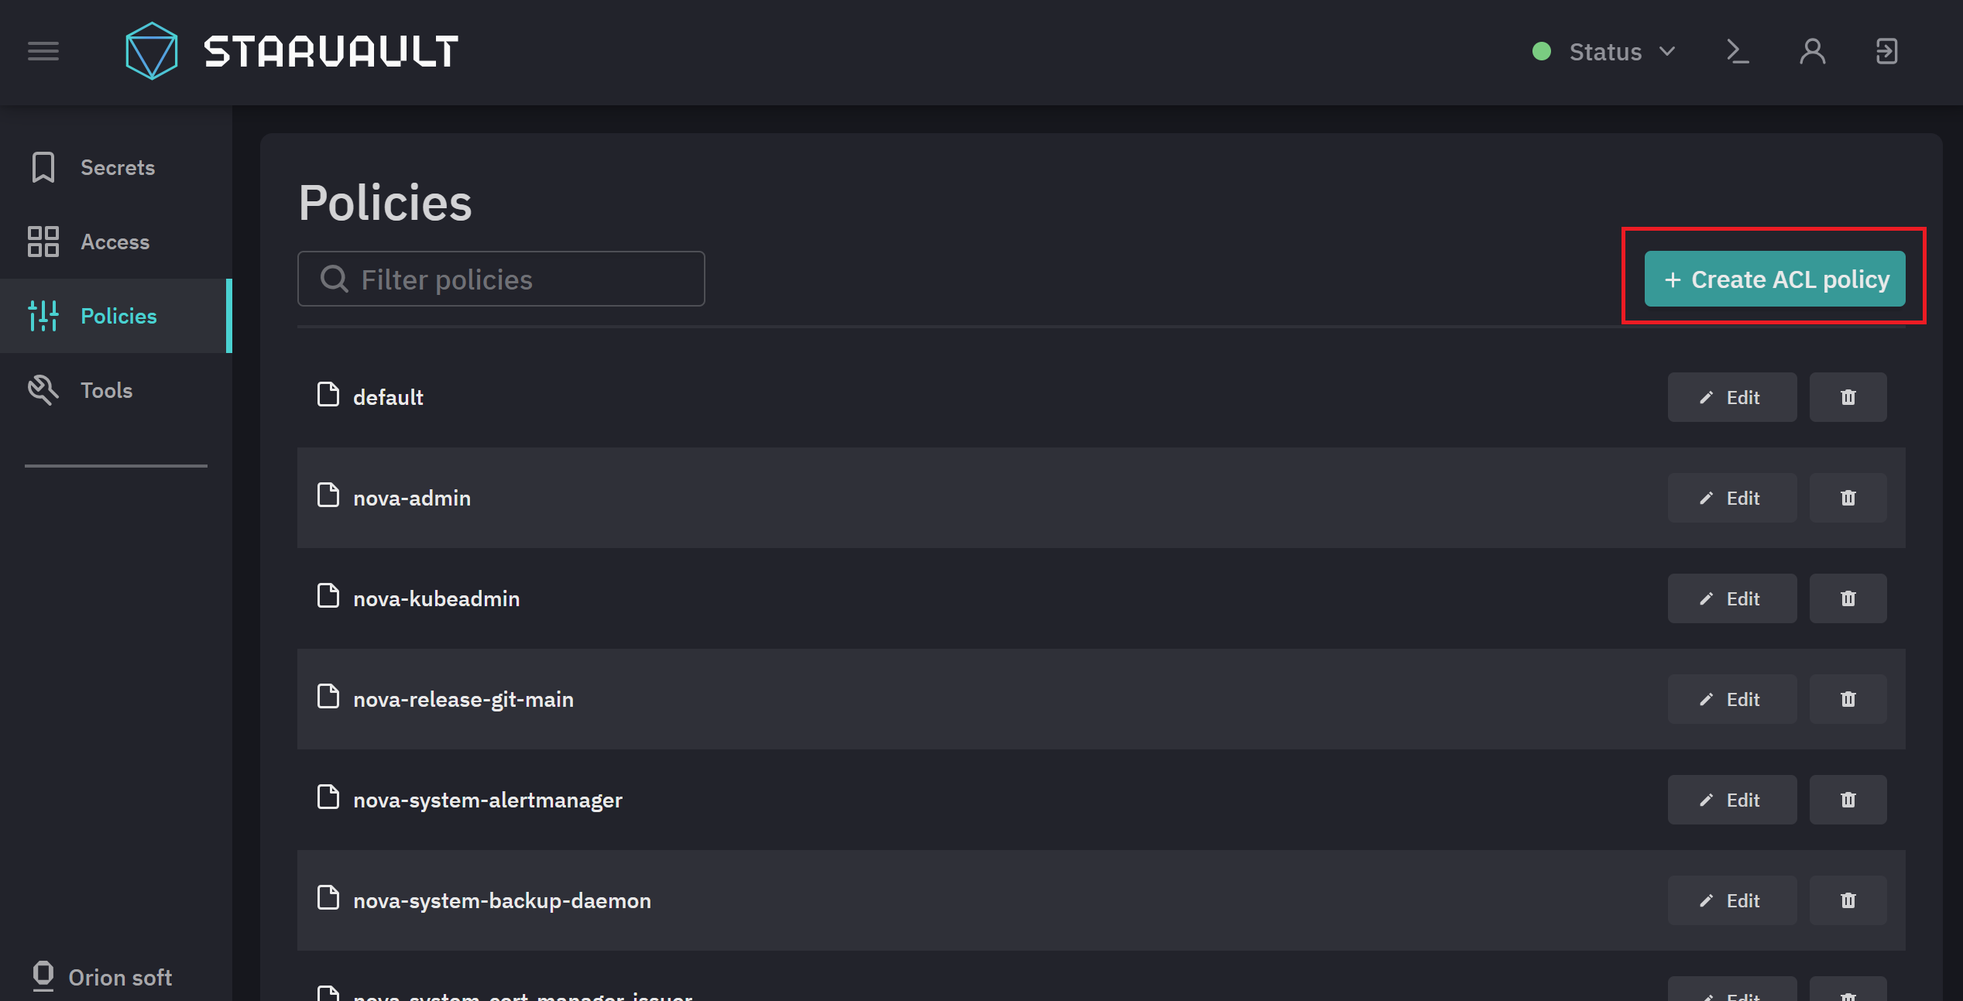Delete the default policy
Image resolution: width=1963 pixels, height=1001 pixels.
(1848, 397)
